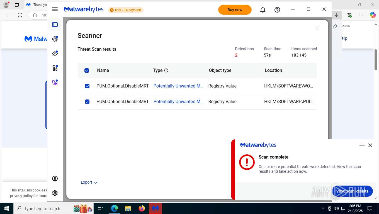The height and width of the screenshot is (214, 379).
Task: Select the browser tab titled Thank yo
Action: pyautogui.click(x=36, y=5)
